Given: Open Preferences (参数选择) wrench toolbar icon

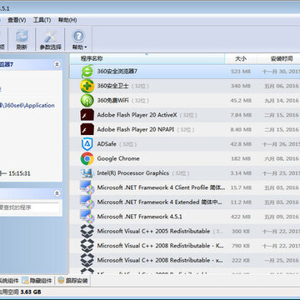Looking at the screenshot, I should click(50, 36).
